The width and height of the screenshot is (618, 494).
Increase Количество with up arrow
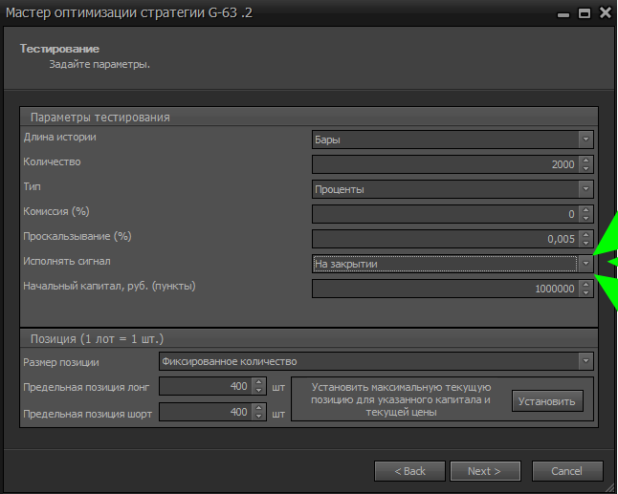coord(585,161)
